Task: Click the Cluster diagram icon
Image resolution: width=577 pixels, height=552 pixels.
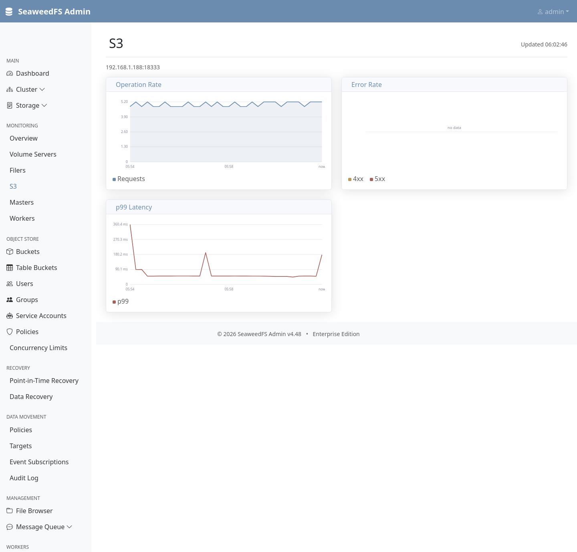Action: [x=10, y=89]
